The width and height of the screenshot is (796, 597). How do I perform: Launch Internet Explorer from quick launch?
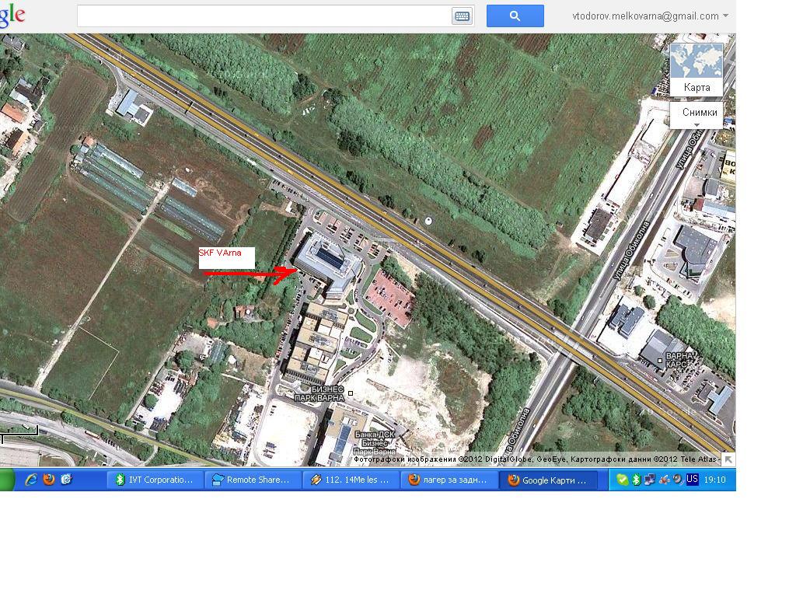pos(31,480)
